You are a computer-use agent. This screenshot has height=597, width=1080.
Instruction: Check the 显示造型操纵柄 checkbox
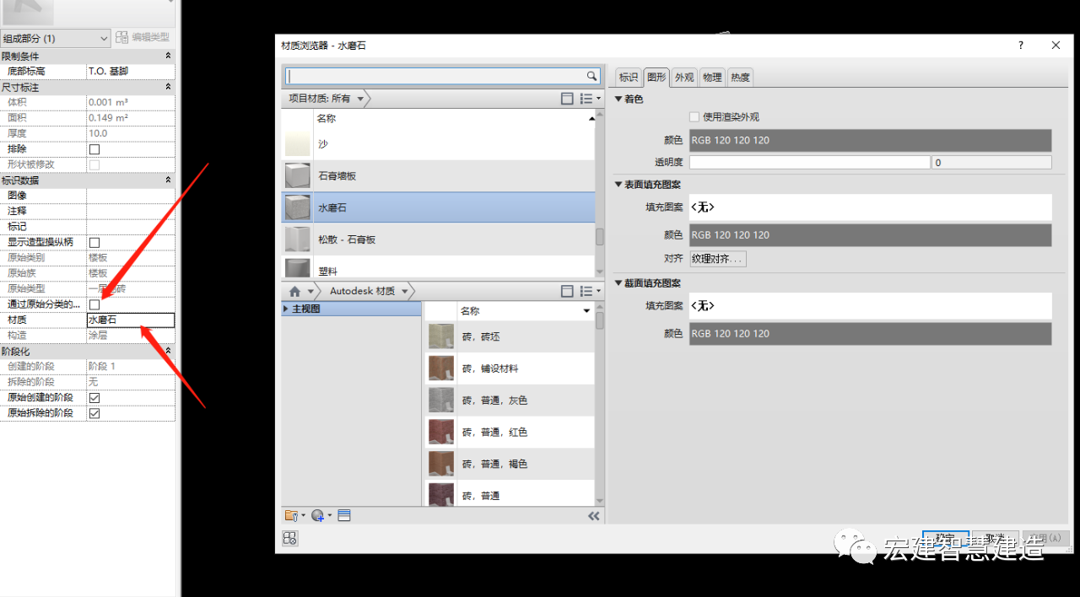pos(94,242)
